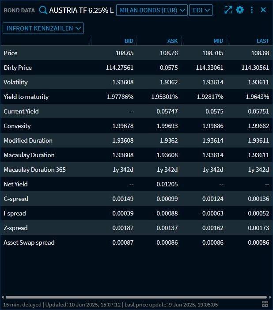This screenshot has width=273, height=310.
Task: Open the settings gear icon
Action: click(x=240, y=10)
